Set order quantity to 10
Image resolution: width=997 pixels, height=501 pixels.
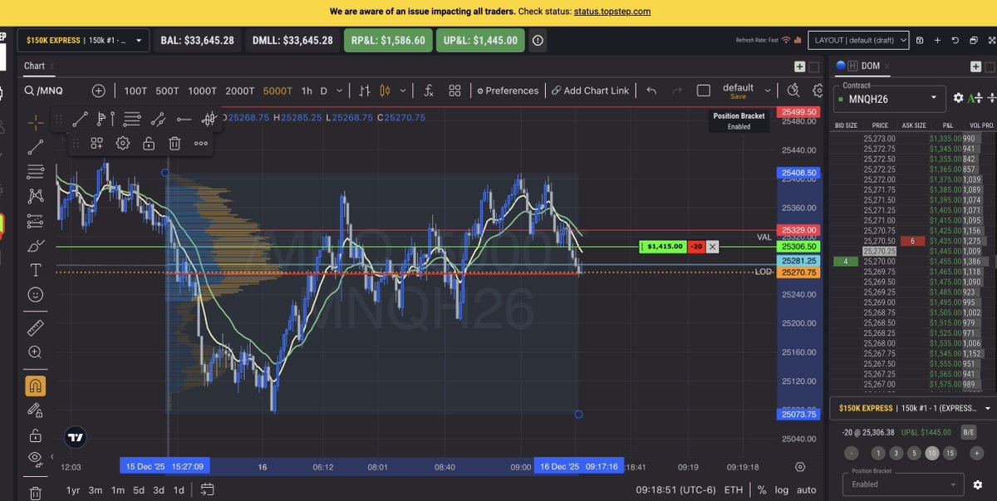click(934, 454)
